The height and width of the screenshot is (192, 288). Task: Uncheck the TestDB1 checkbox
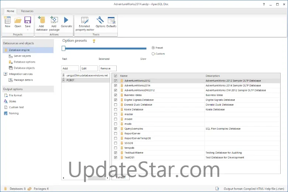116,157
